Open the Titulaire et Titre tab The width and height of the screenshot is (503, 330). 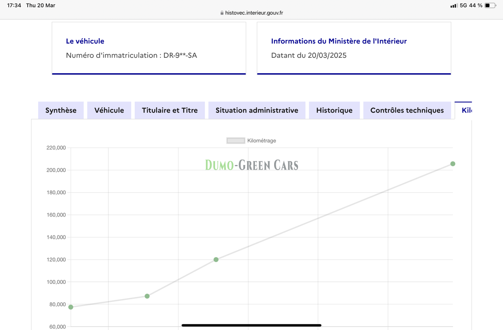tap(170, 111)
